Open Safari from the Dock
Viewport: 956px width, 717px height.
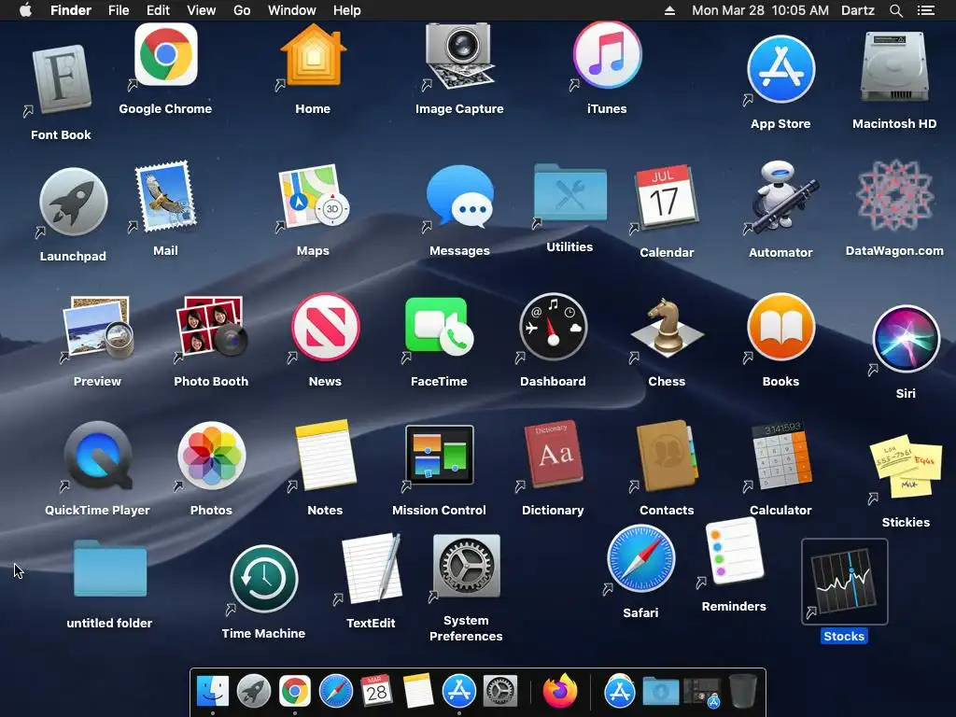(336, 692)
